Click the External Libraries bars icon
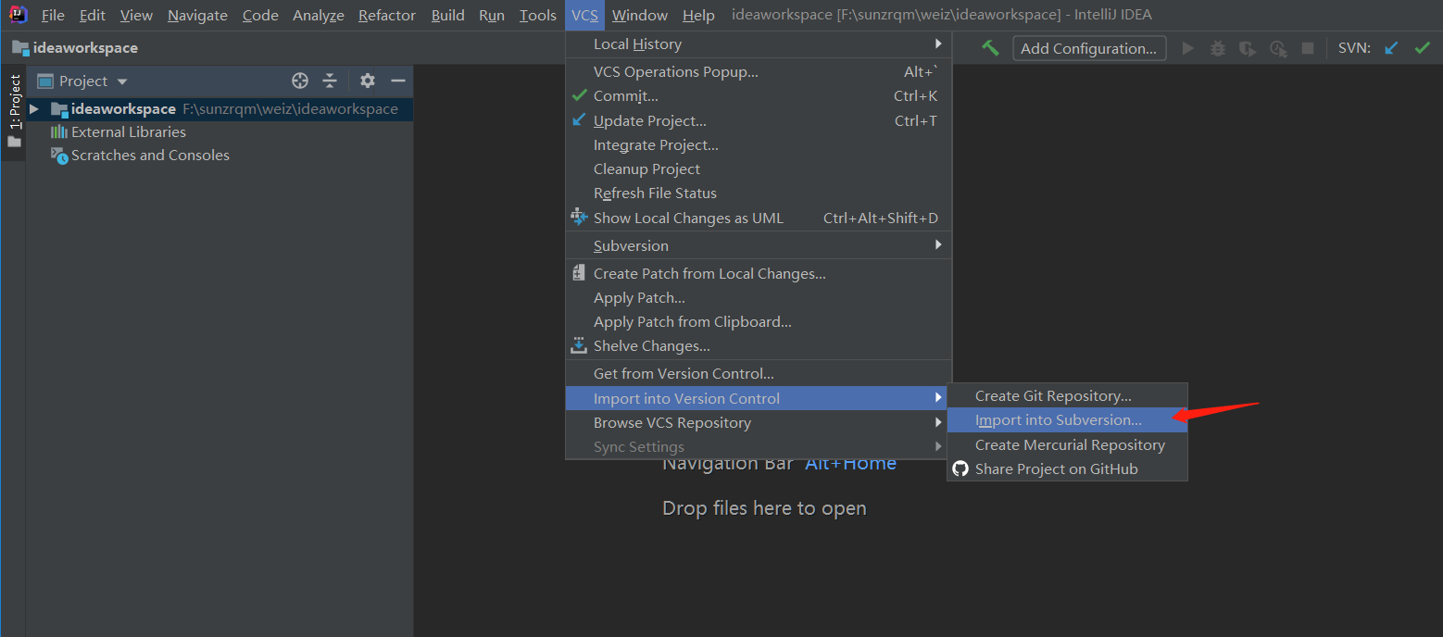This screenshot has height=637, width=1443. coord(59,131)
